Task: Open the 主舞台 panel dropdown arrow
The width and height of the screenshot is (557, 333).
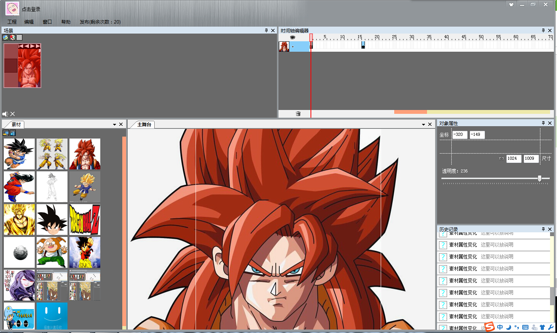Action: tap(424, 125)
